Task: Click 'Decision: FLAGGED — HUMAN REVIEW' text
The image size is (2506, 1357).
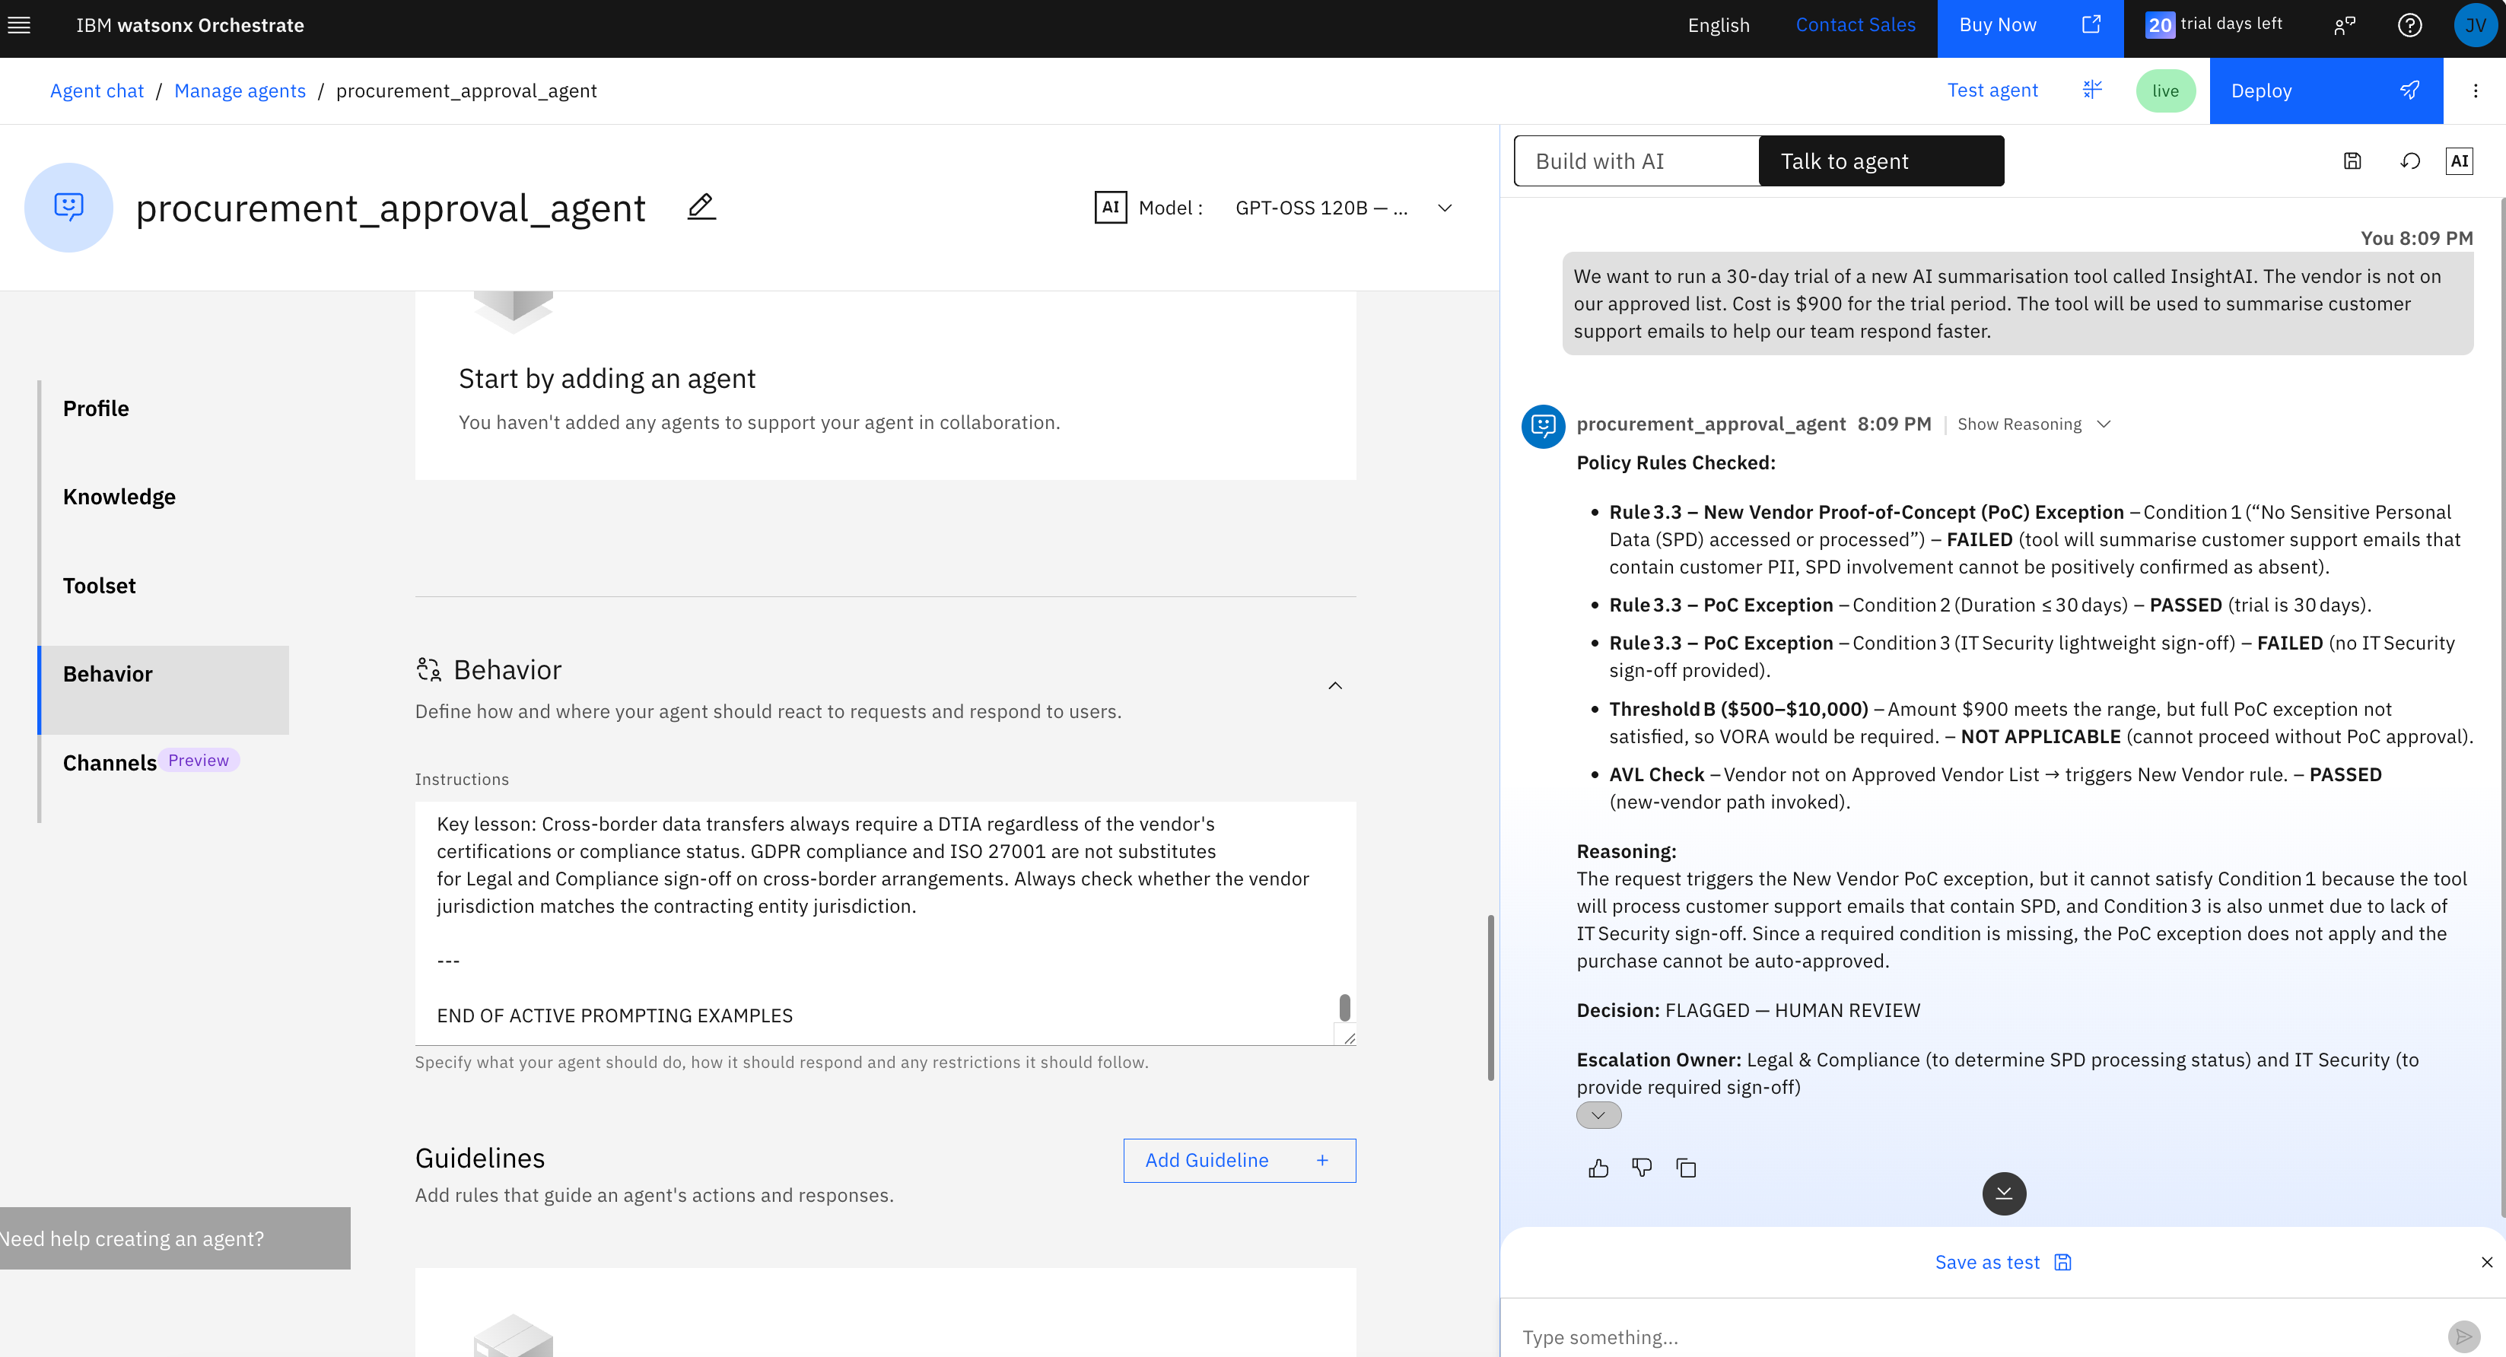Action: coord(1748,1009)
